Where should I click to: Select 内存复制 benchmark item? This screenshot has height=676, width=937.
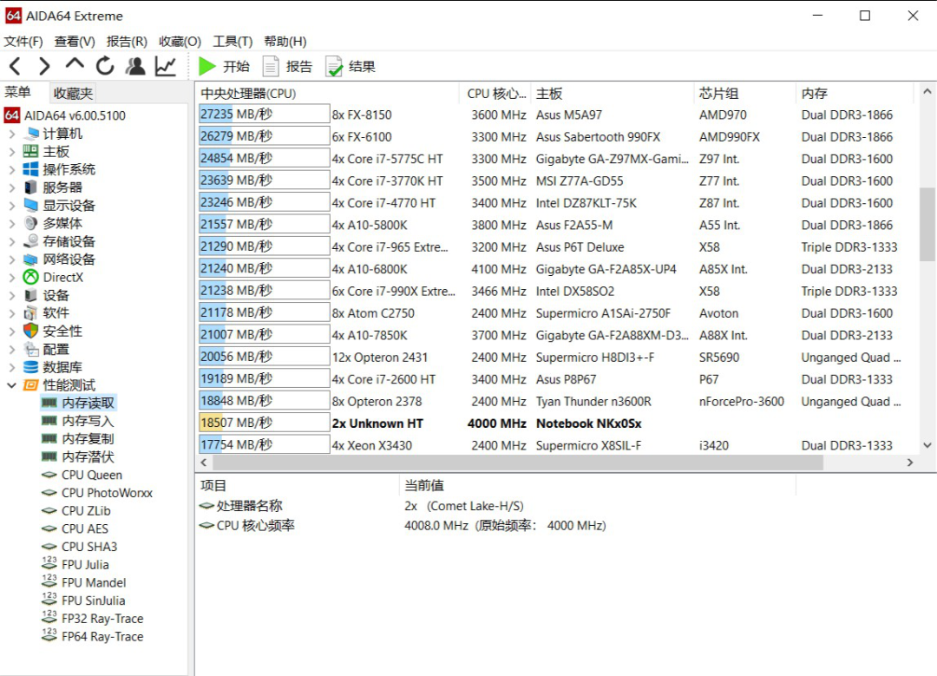[x=88, y=439]
